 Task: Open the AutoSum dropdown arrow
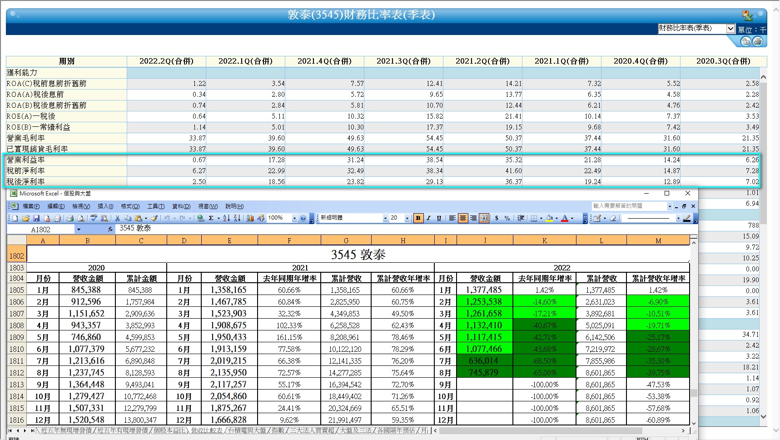pyautogui.click(x=219, y=218)
